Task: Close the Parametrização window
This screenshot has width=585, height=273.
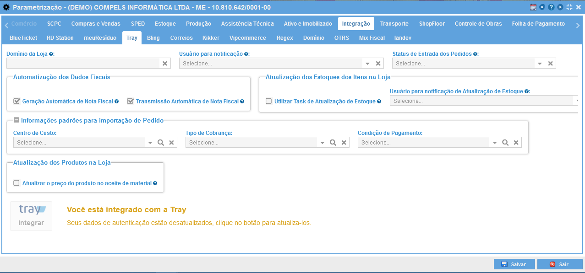Action: (x=578, y=7)
